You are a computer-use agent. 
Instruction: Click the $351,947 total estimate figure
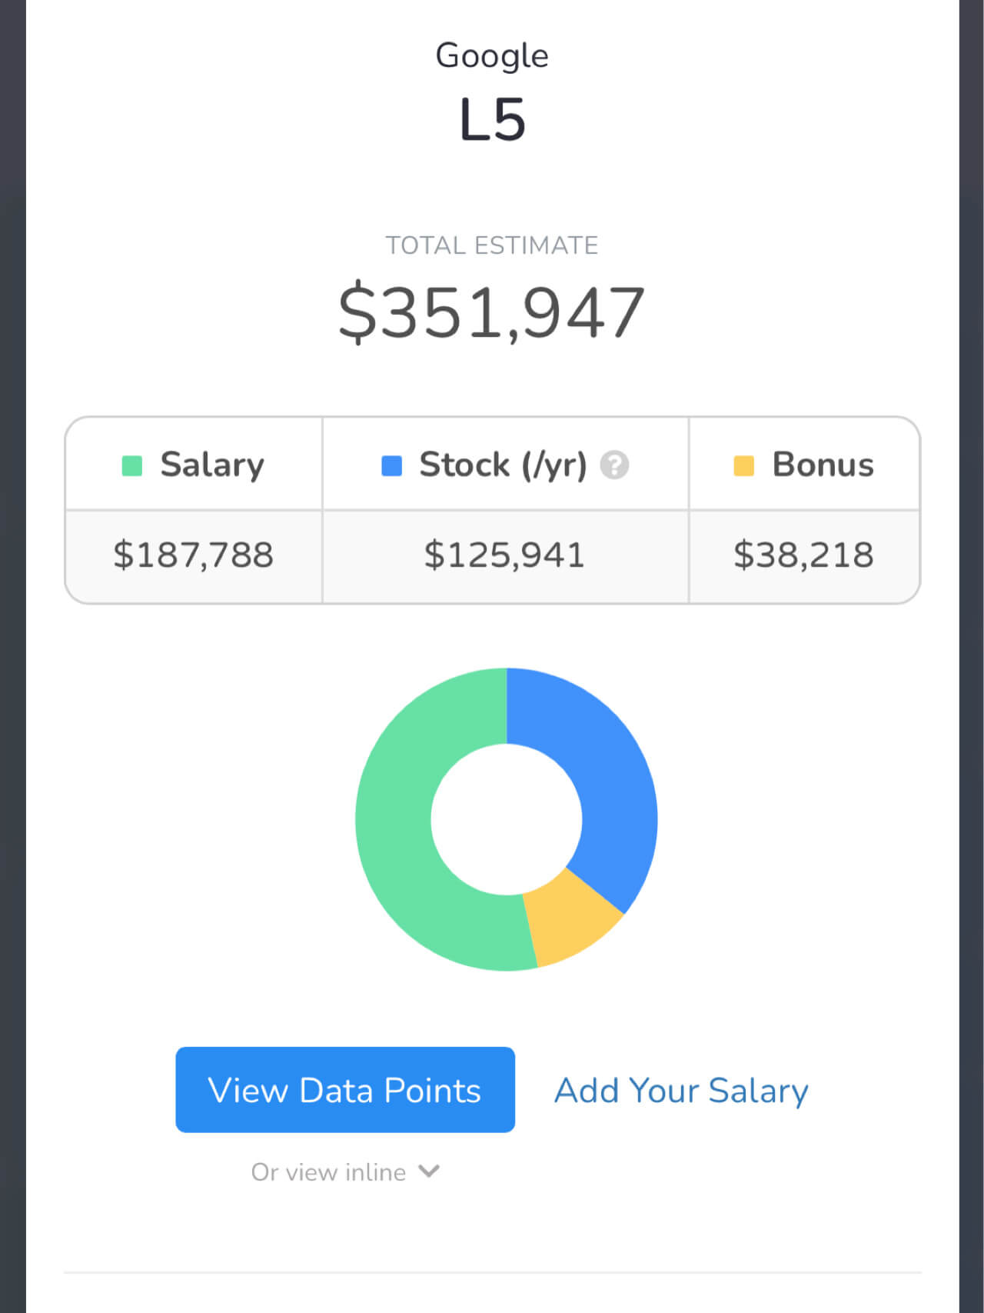click(492, 312)
